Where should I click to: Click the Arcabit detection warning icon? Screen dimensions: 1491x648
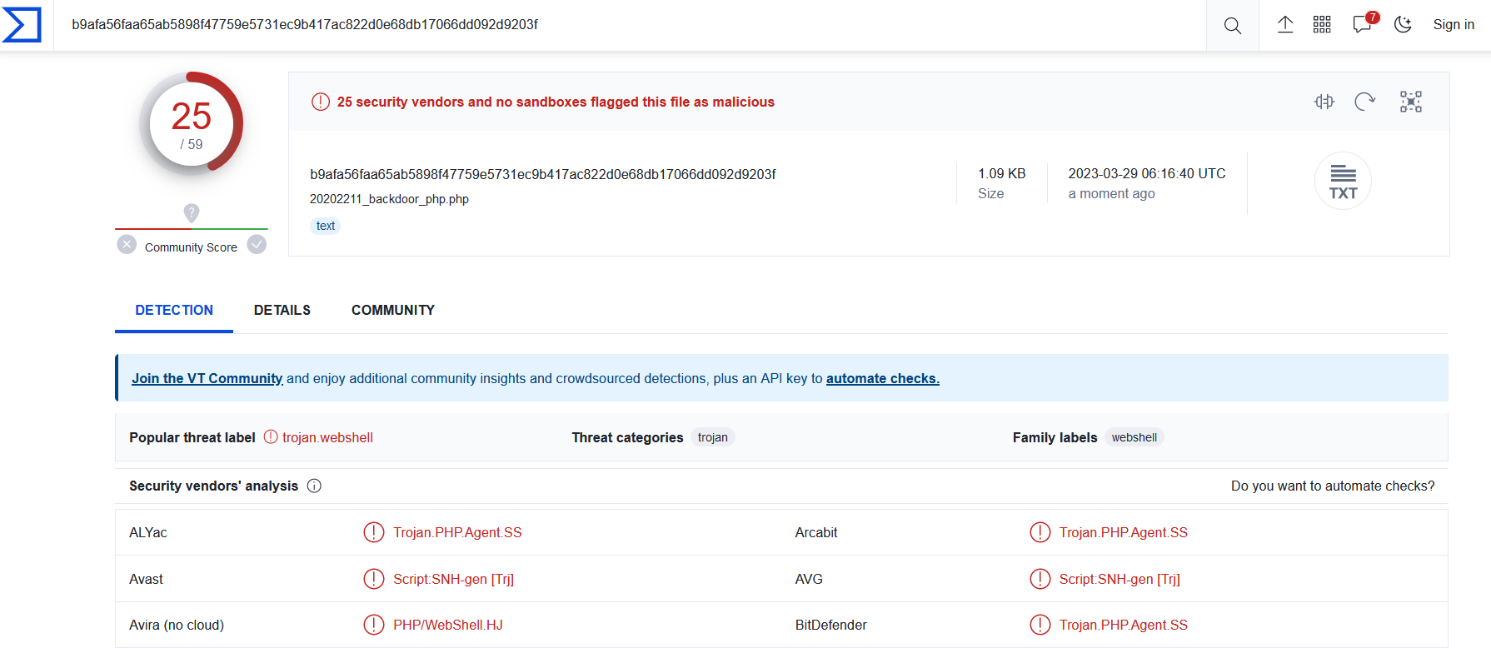coord(1040,532)
